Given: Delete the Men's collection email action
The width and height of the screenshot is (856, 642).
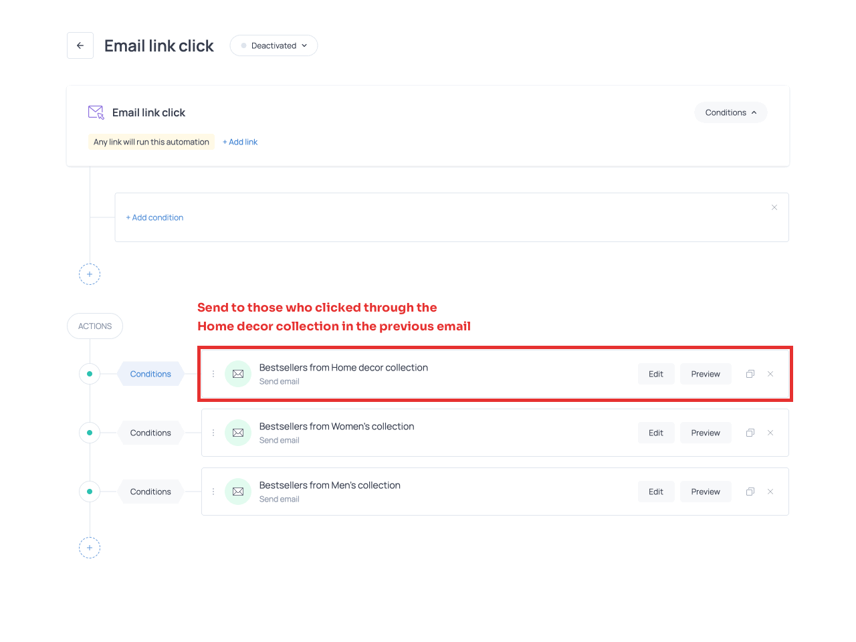Looking at the screenshot, I should click(x=770, y=492).
